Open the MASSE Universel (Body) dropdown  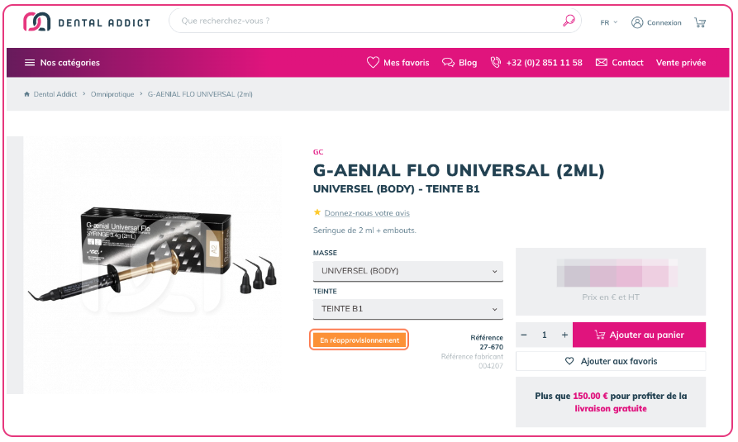[x=408, y=271]
